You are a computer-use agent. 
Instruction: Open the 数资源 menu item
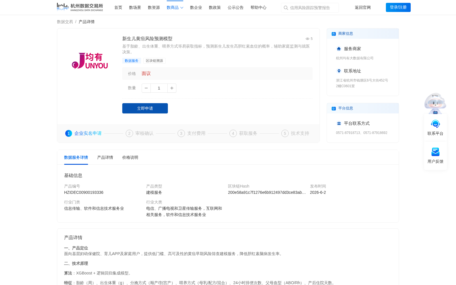[154, 8]
